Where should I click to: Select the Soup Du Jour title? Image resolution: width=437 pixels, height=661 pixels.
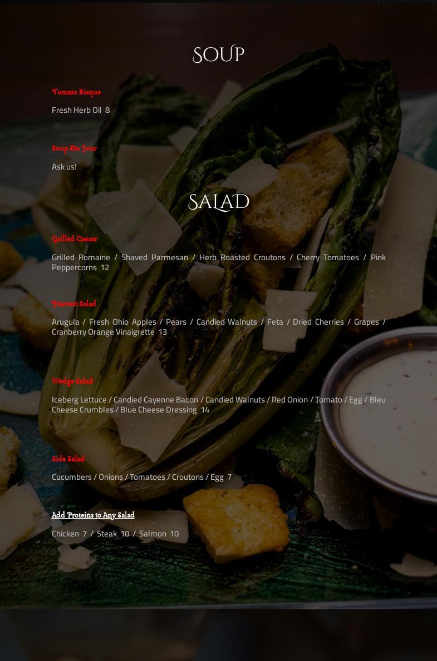click(74, 148)
